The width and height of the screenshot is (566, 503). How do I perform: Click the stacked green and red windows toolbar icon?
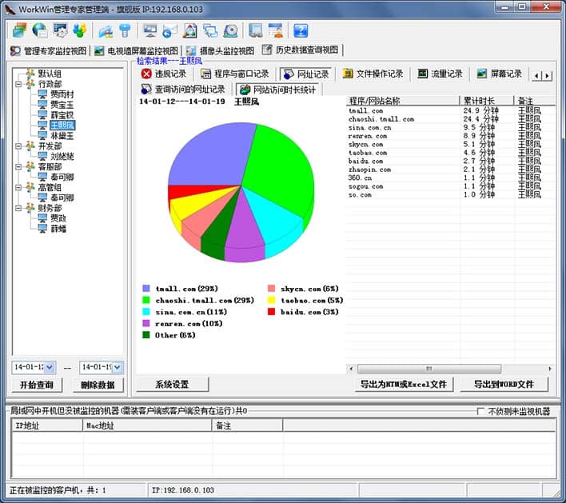pyautogui.click(x=19, y=30)
